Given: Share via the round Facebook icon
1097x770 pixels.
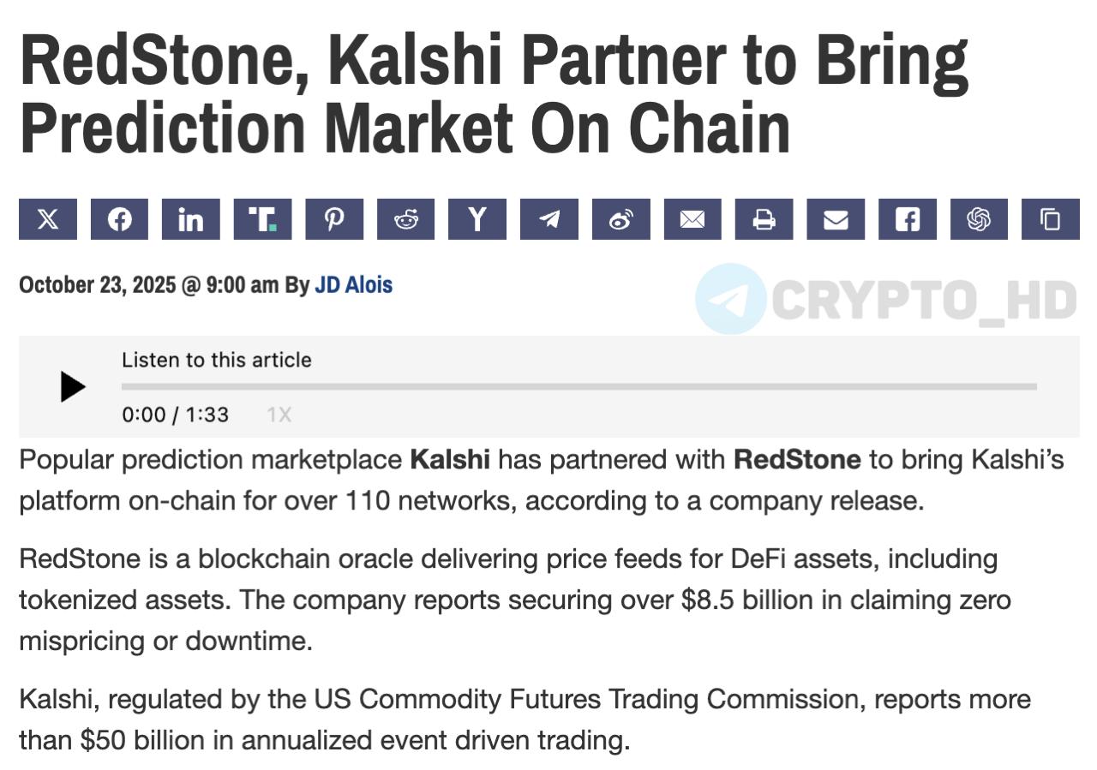Looking at the screenshot, I should (120, 219).
